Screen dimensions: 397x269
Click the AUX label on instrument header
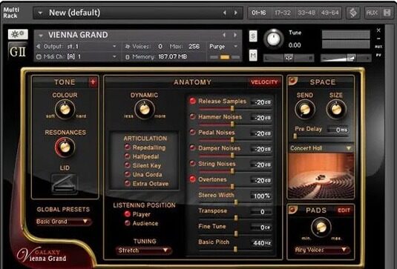[x=378, y=47]
